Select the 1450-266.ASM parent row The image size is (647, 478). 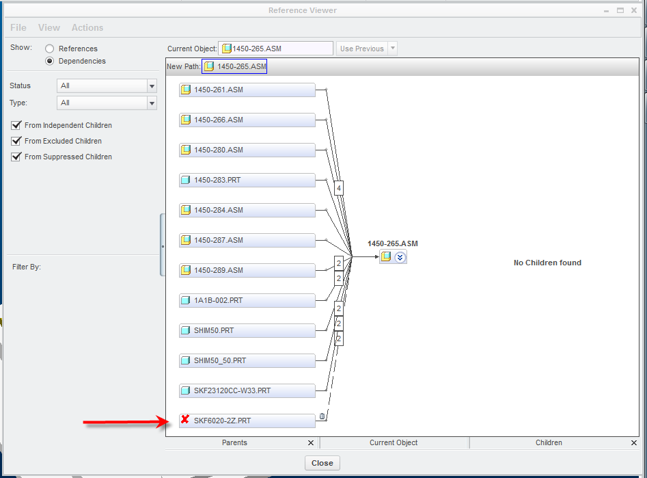coord(247,120)
